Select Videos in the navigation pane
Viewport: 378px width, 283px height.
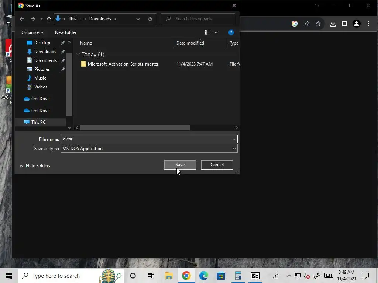[41, 87]
